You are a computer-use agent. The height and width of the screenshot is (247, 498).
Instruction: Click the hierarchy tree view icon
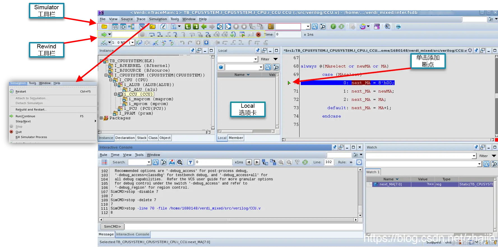click(131, 27)
